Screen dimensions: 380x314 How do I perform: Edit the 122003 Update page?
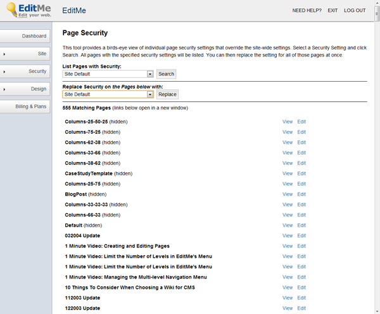301,308
